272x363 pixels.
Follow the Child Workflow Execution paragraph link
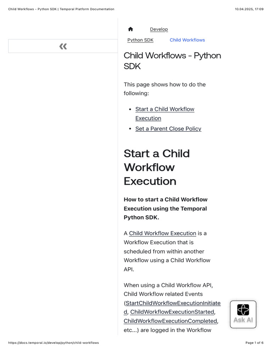(162, 233)
